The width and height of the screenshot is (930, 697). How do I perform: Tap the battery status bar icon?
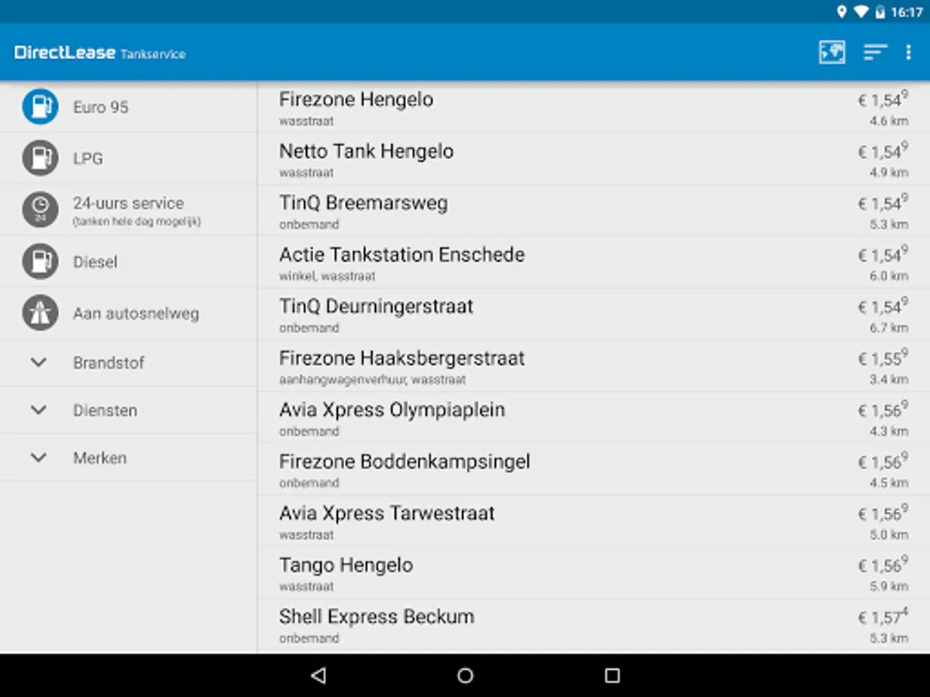point(880,12)
